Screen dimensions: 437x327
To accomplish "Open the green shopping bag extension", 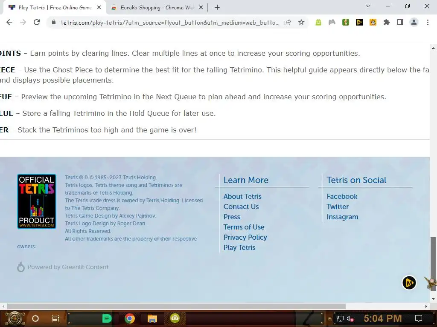I will click(318, 22).
